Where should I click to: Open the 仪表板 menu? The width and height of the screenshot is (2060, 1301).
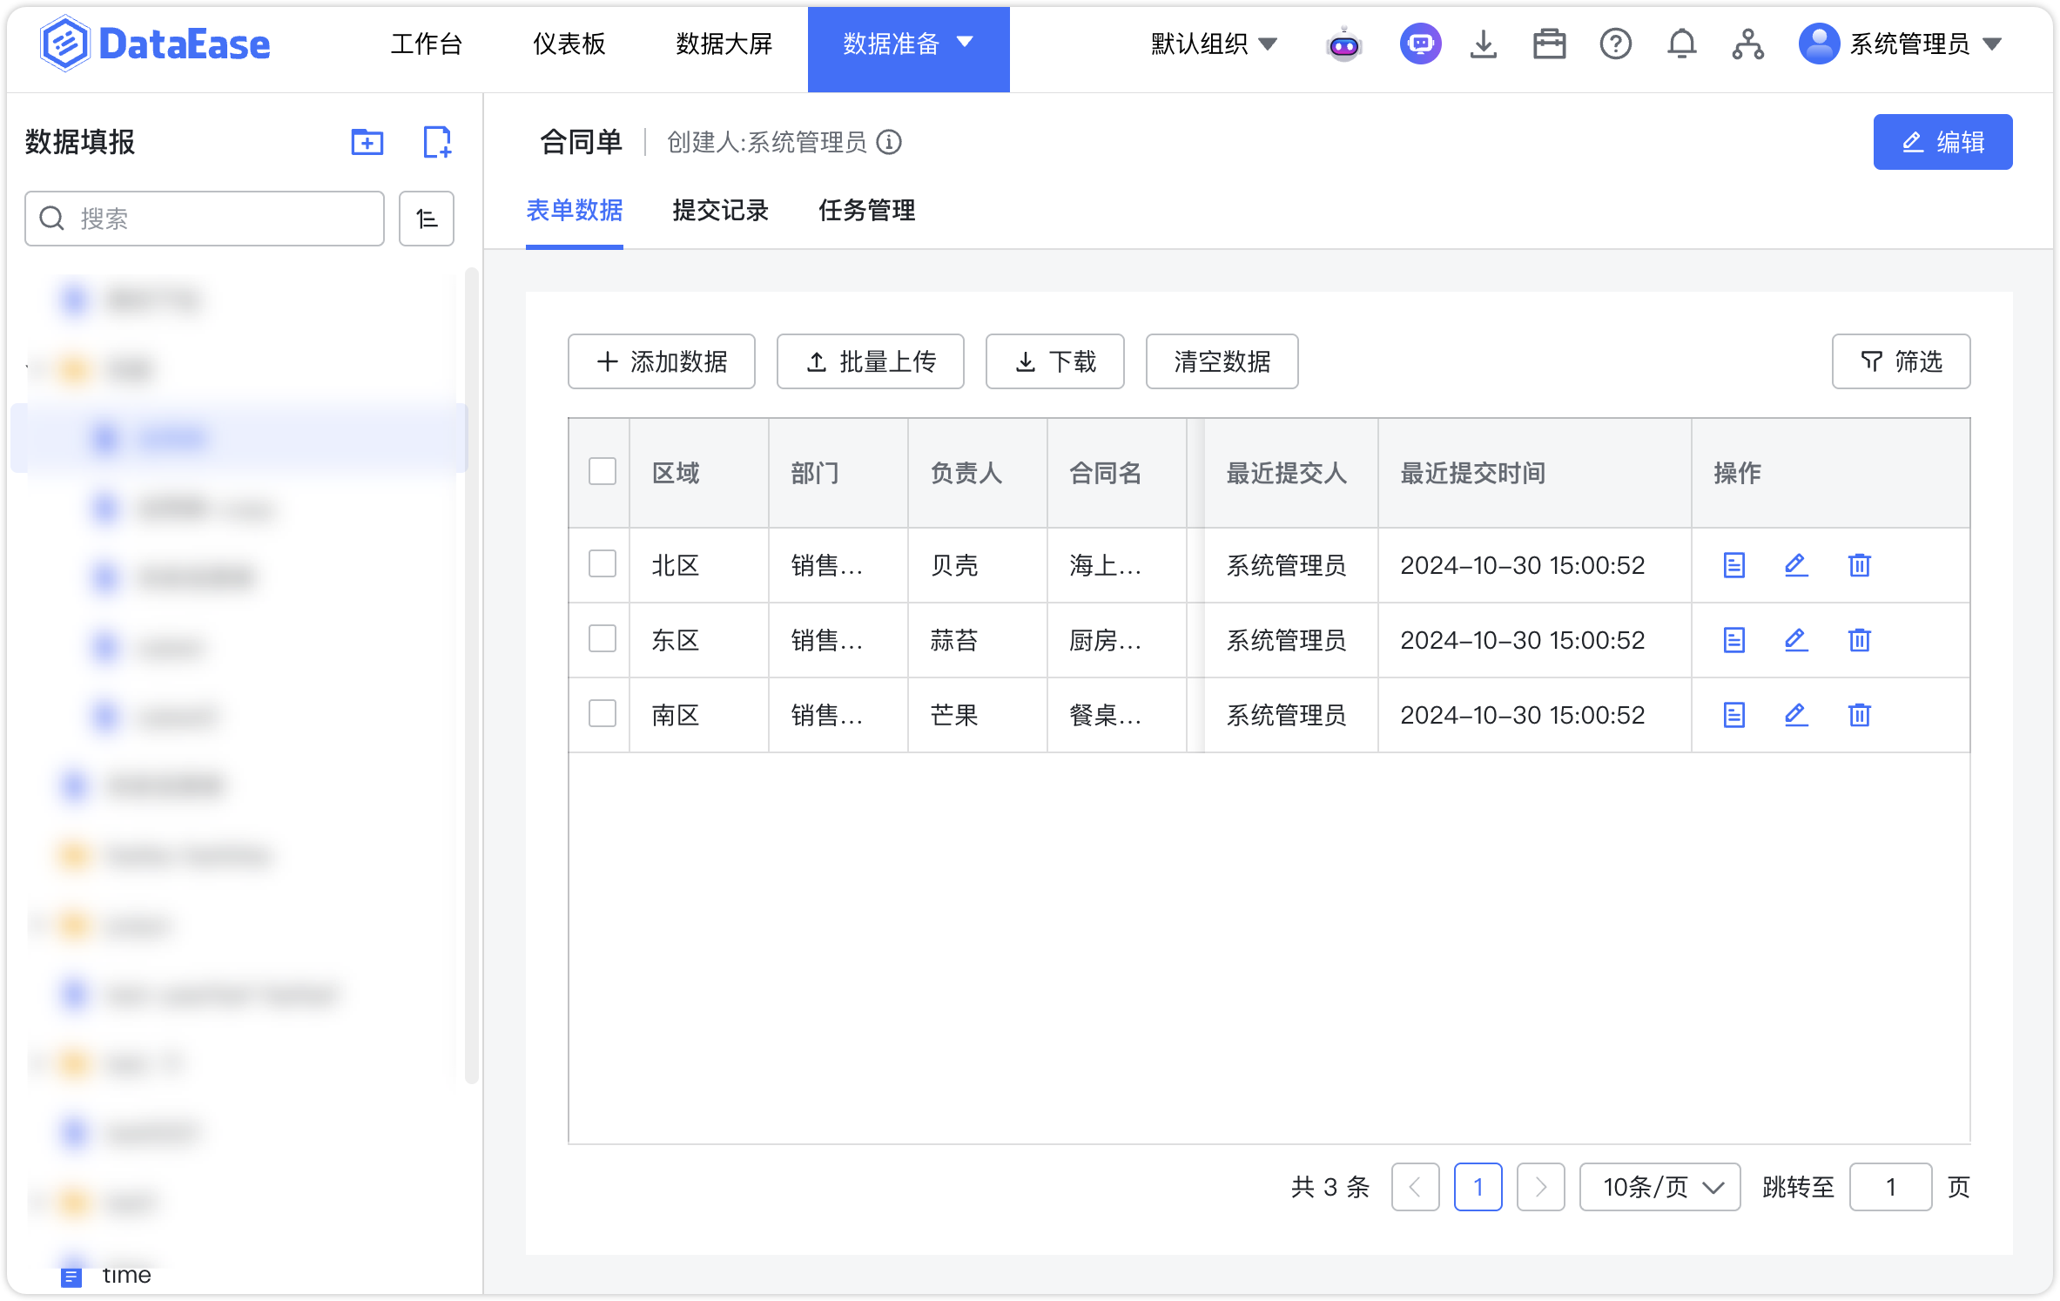pos(569,44)
